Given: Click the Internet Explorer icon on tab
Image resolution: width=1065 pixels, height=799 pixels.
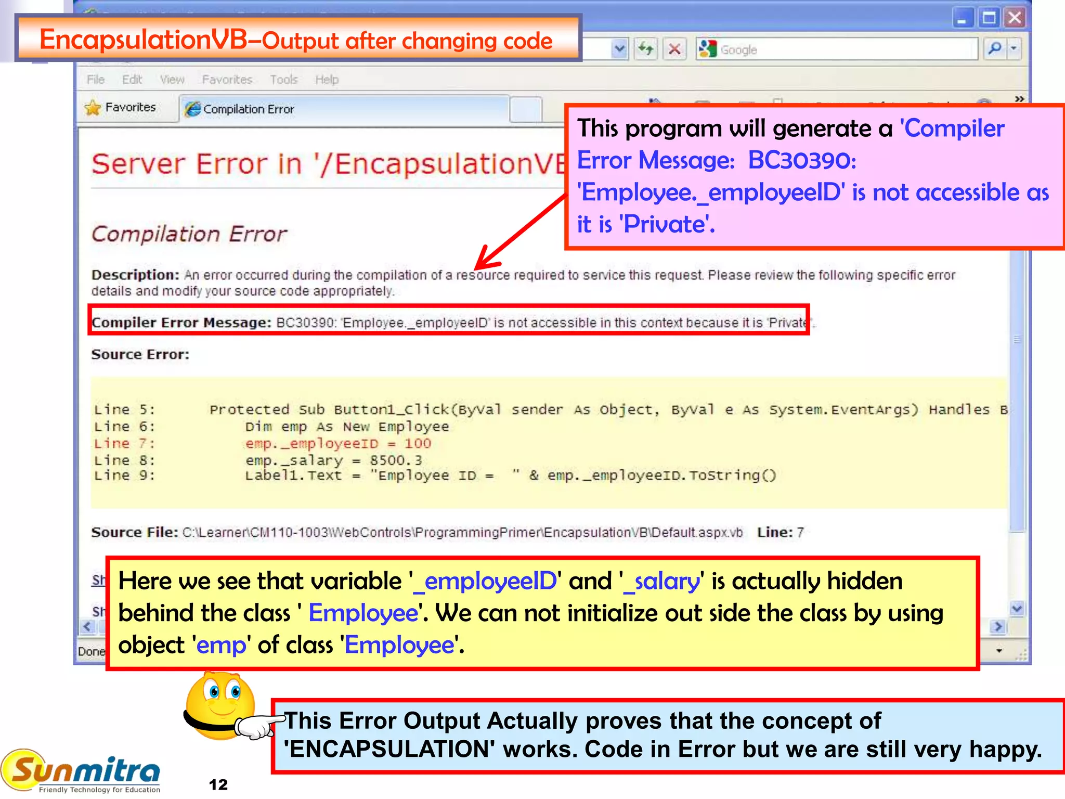Looking at the screenshot, I should (x=192, y=109).
